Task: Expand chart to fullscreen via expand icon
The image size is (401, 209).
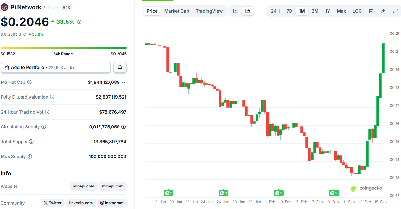Action: tap(395, 11)
